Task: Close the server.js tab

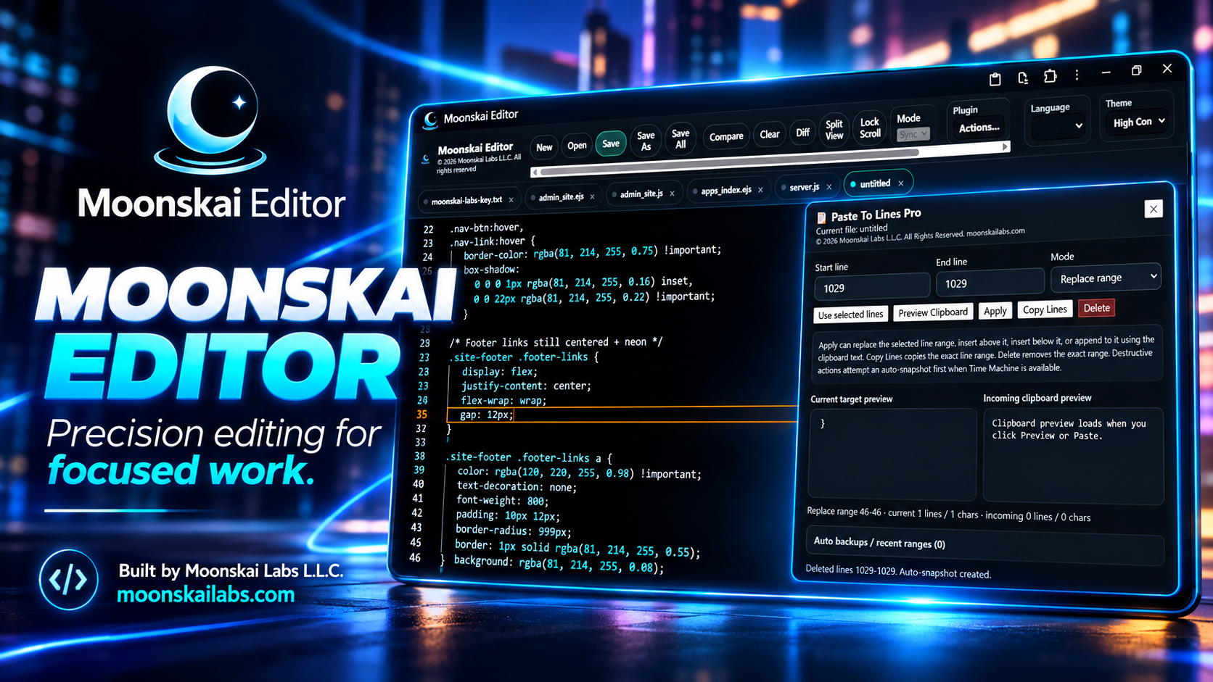Action: click(x=829, y=186)
